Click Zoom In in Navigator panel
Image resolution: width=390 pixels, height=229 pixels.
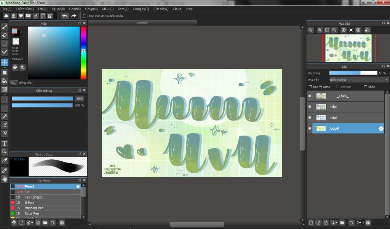pos(320,30)
